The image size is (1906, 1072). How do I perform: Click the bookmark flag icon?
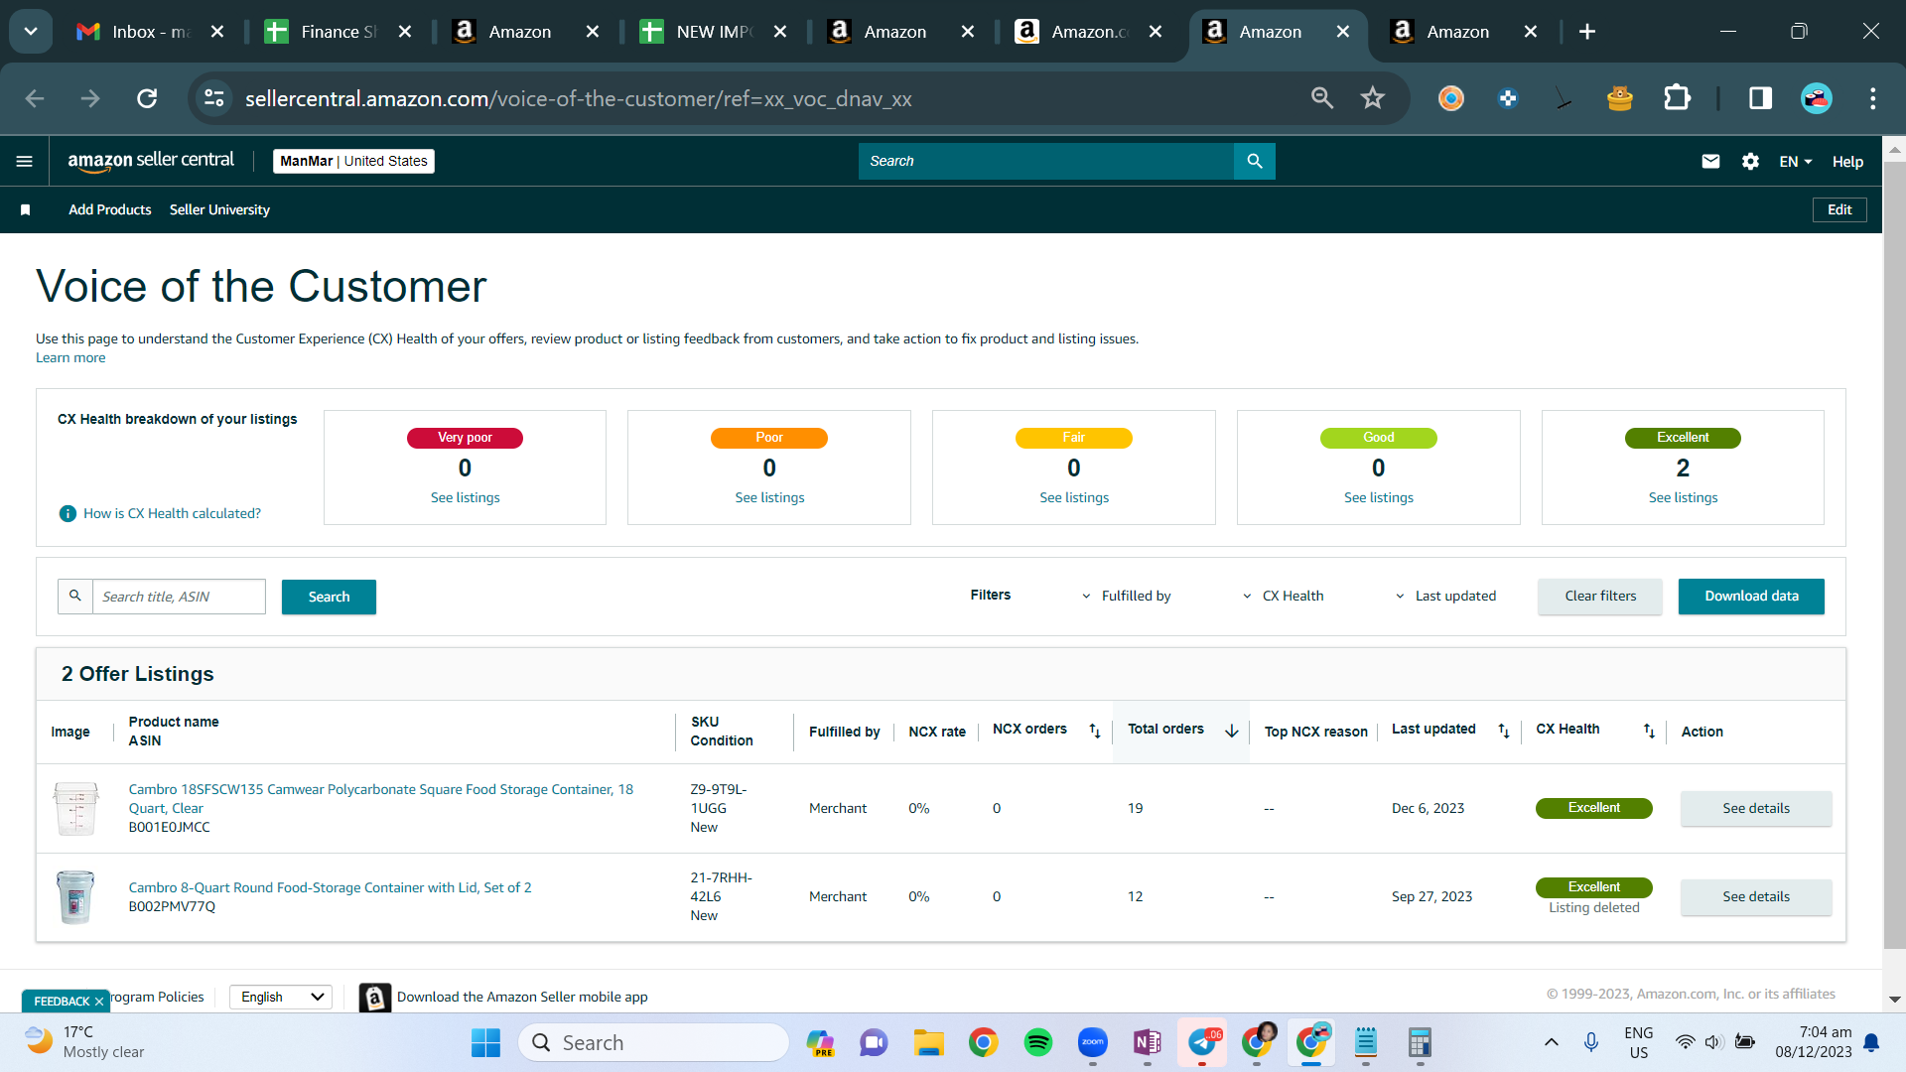click(x=26, y=209)
